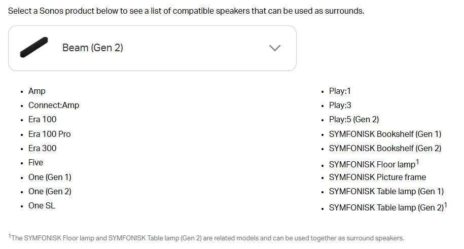Image resolution: width=464 pixels, height=249 pixels.
Task: Select One (Gen 2) in the list
Action: pyautogui.click(x=50, y=191)
